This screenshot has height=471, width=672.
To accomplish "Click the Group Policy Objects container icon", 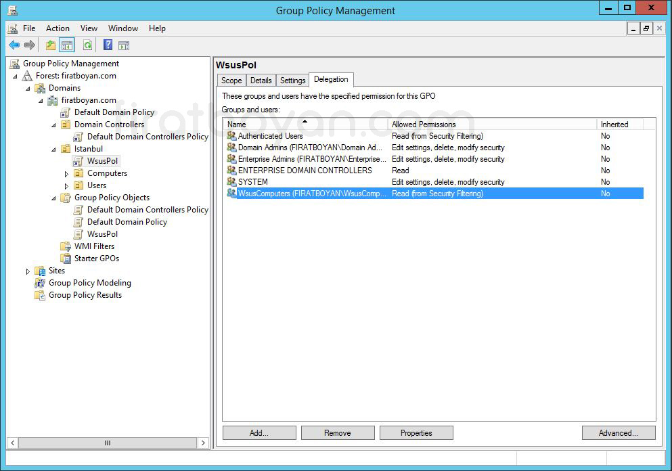I will click(x=66, y=198).
